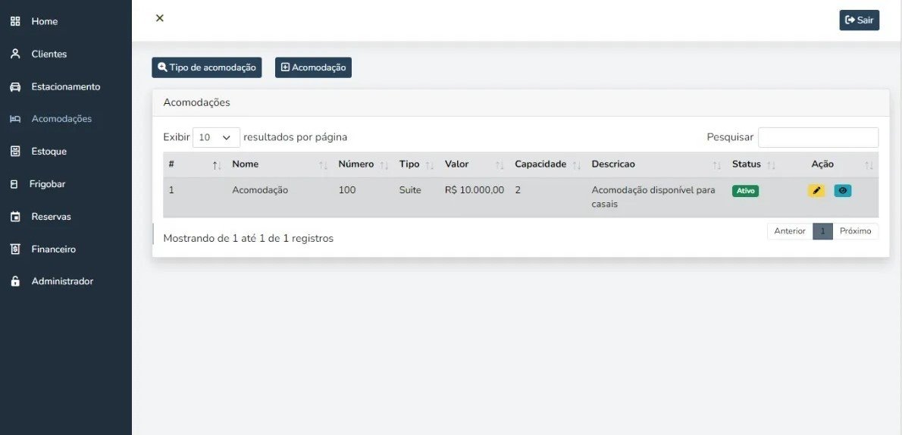902x435 pixels.
Task: Go to Próximo page in pagination
Action: point(855,231)
